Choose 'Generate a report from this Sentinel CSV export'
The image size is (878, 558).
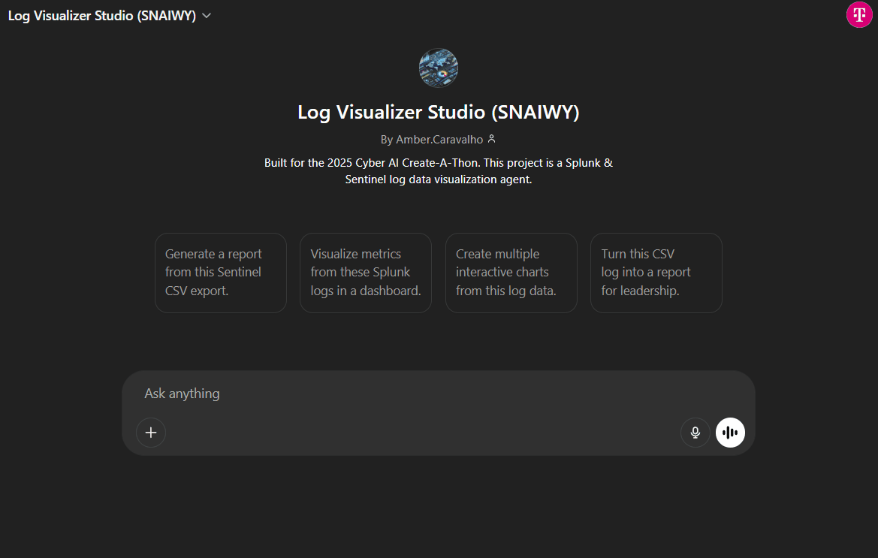221,273
